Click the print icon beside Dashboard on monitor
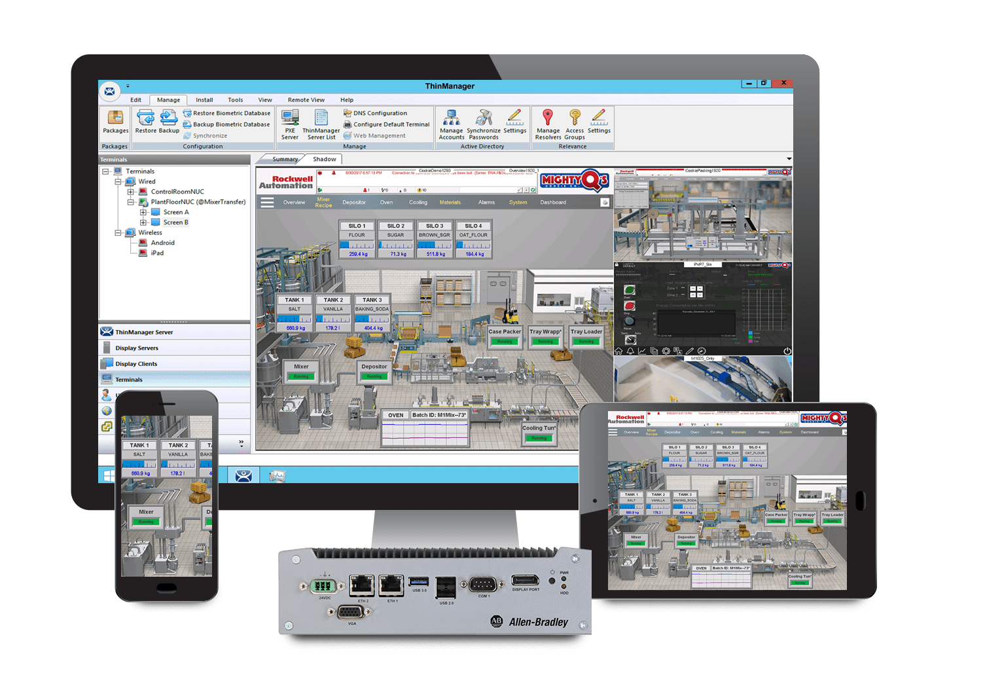The width and height of the screenshot is (985, 690). tap(605, 202)
